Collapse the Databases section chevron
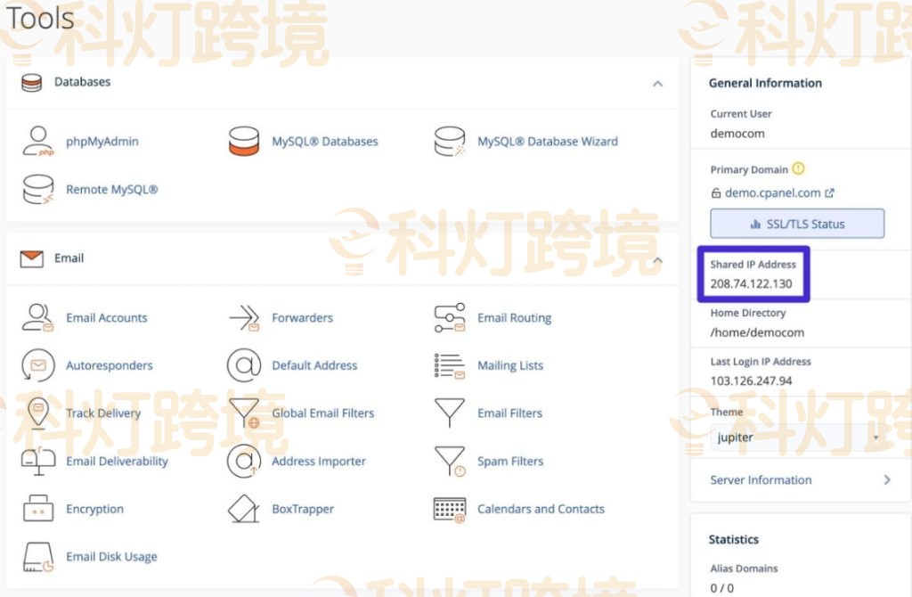This screenshot has width=912, height=597. point(657,83)
